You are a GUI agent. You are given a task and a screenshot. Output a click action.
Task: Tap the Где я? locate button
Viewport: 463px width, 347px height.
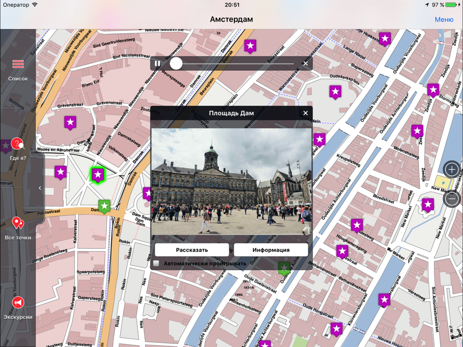pos(18,149)
